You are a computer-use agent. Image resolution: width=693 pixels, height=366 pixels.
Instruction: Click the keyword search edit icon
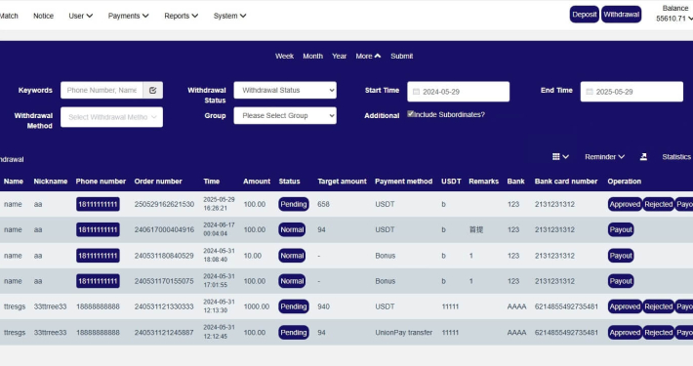click(153, 90)
